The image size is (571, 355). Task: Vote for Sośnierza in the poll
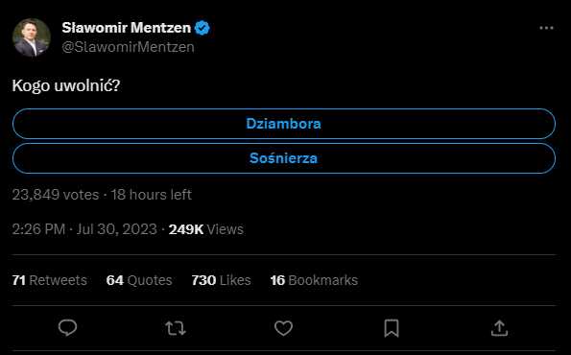pyautogui.click(x=284, y=158)
